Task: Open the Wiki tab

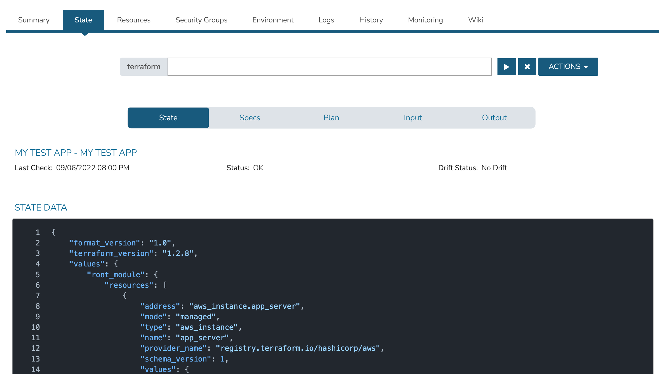Action: [x=475, y=20]
